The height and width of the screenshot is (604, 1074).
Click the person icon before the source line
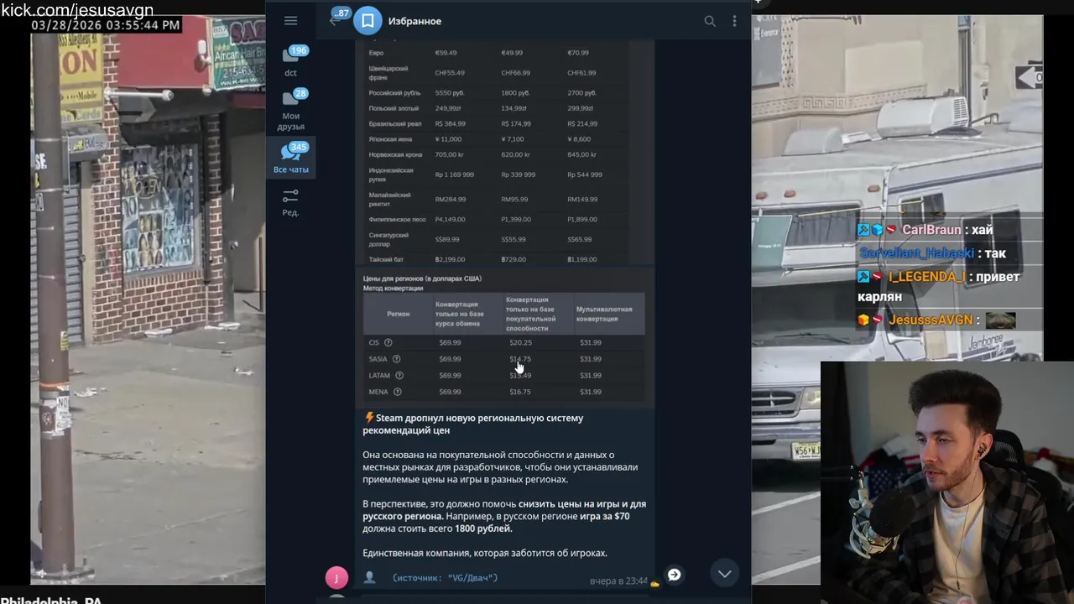click(x=369, y=577)
